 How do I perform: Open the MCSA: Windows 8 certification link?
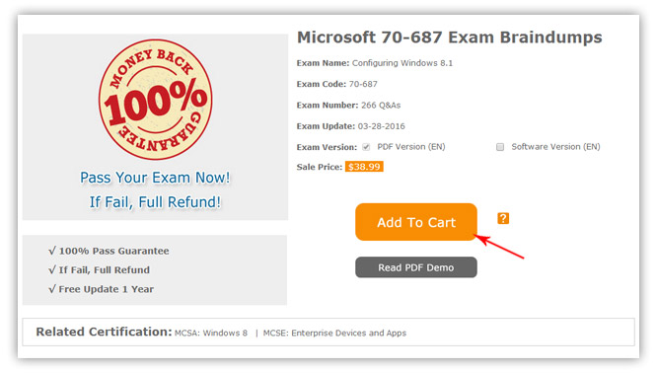pos(211,334)
